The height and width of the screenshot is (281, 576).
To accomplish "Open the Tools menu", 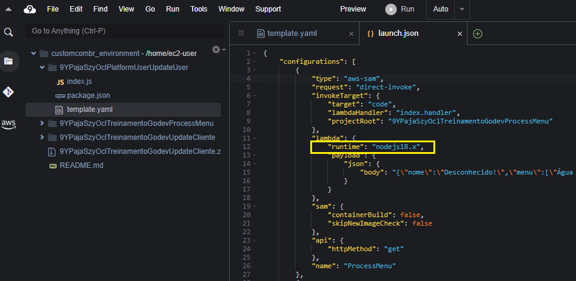I will [199, 9].
